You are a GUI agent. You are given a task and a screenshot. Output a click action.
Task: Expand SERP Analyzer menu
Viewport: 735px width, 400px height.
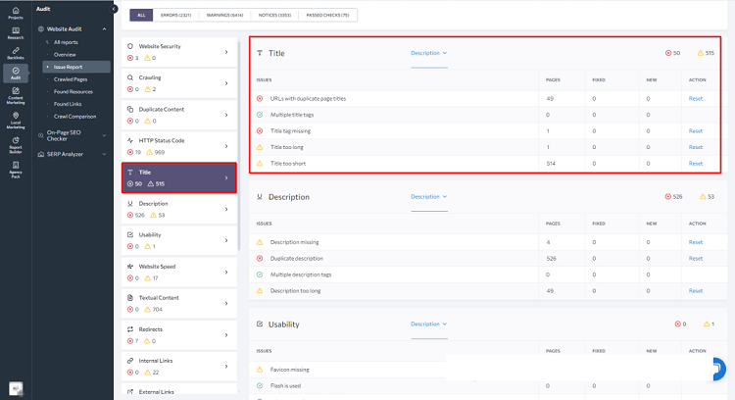pos(104,154)
